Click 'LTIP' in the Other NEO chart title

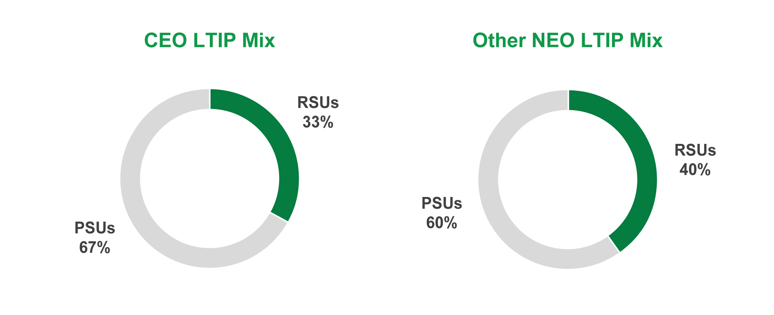pos(602,40)
